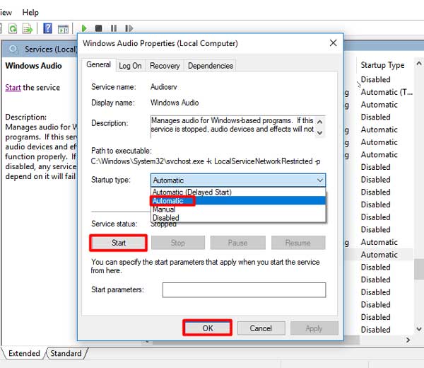Switch to the Extended view tab
This screenshot has width=424, height=368.
(x=24, y=353)
